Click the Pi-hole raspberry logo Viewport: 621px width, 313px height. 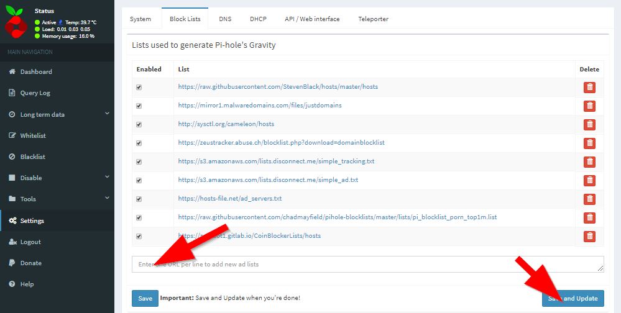point(16,22)
